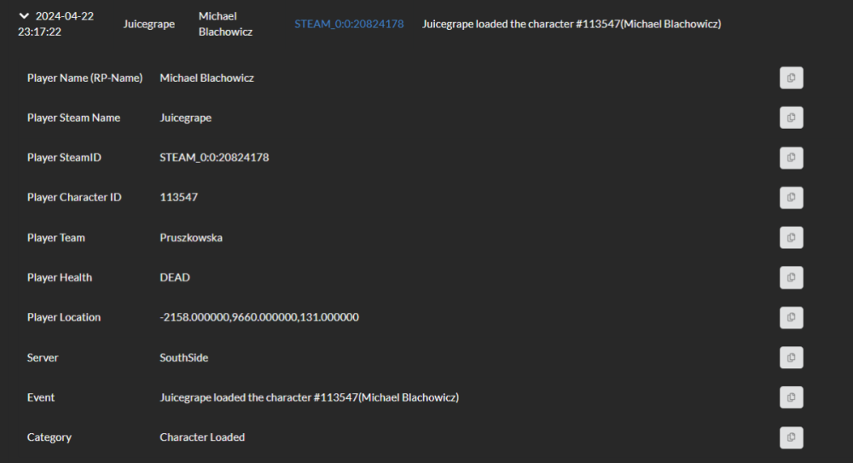Screen dimensions: 853x463
Task: Copy the Category value
Action: pyautogui.click(x=791, y=437)
